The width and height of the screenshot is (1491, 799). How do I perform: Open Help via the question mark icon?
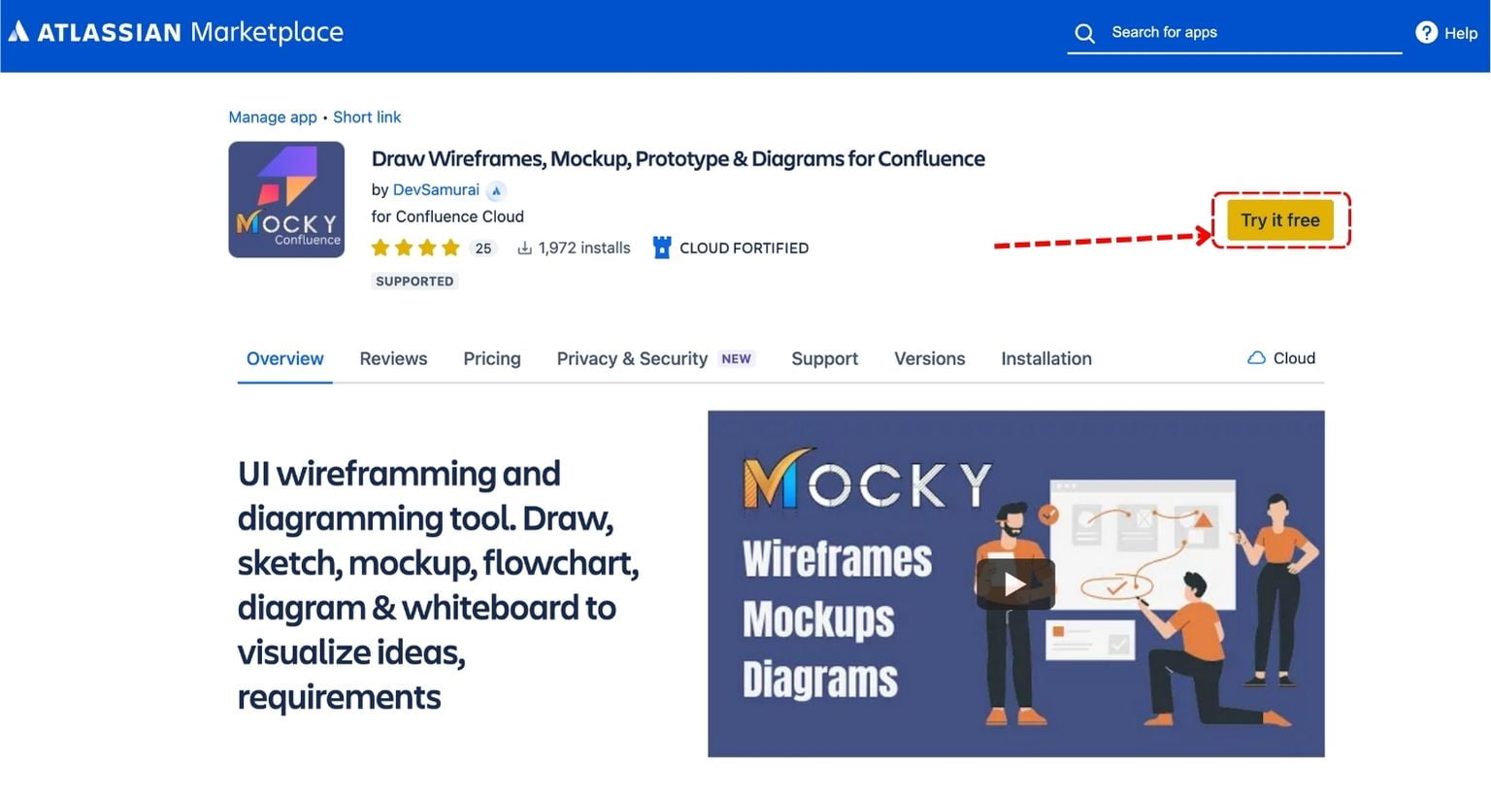[1425, 32]
